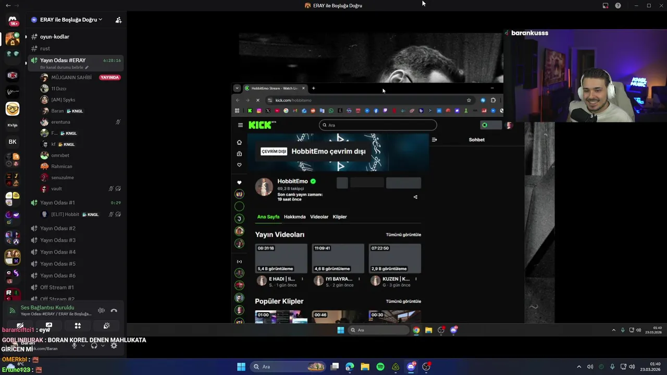Open the tab search dropdown in Chrome
Viewport: 667px width, 375px height.
[237, 88]
